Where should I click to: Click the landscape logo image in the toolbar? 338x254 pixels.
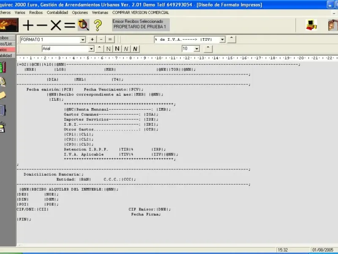tap(9, 25)
